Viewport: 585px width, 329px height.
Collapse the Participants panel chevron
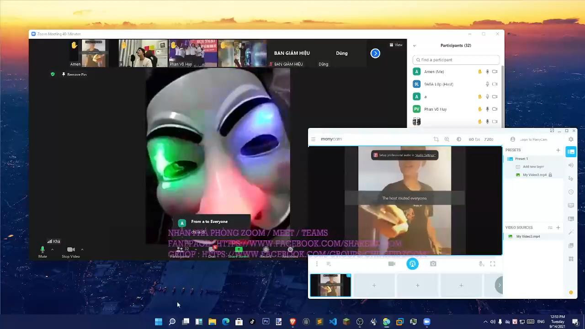pyautogui.click(x=414, y=46)
